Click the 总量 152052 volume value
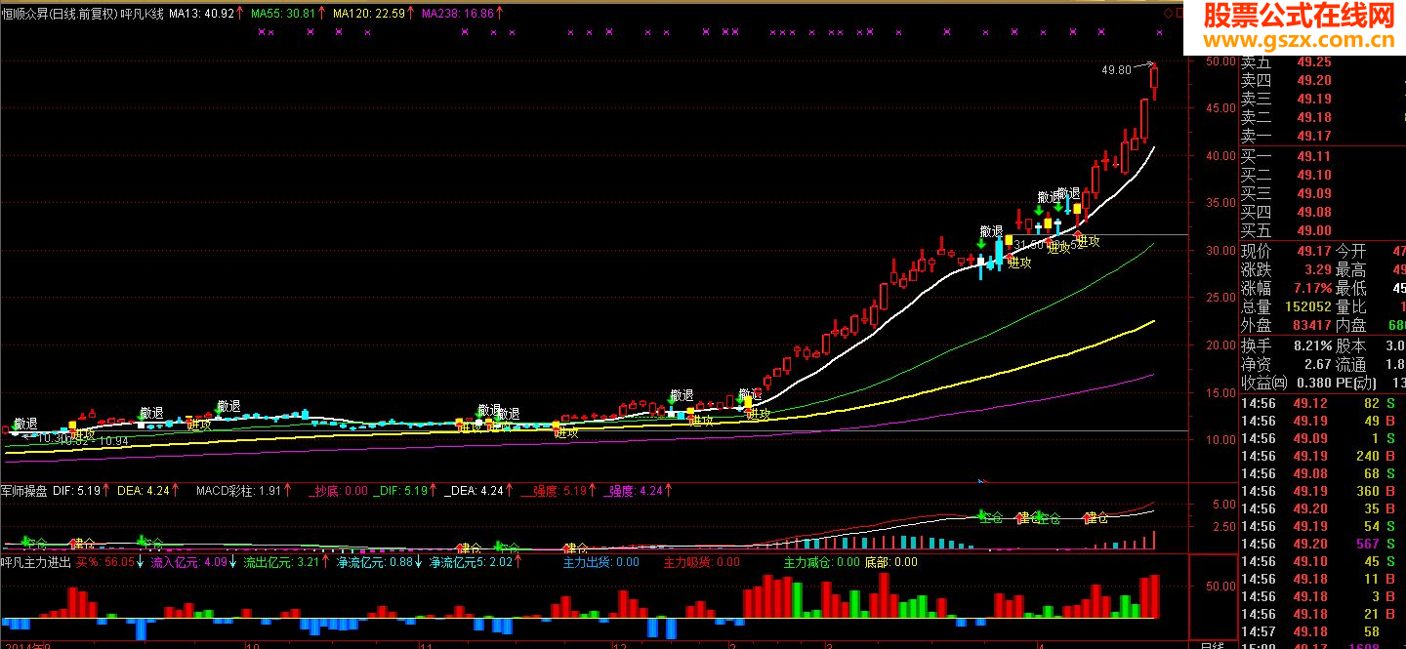The image size is (1406, 649). (x=1307, y=307)
